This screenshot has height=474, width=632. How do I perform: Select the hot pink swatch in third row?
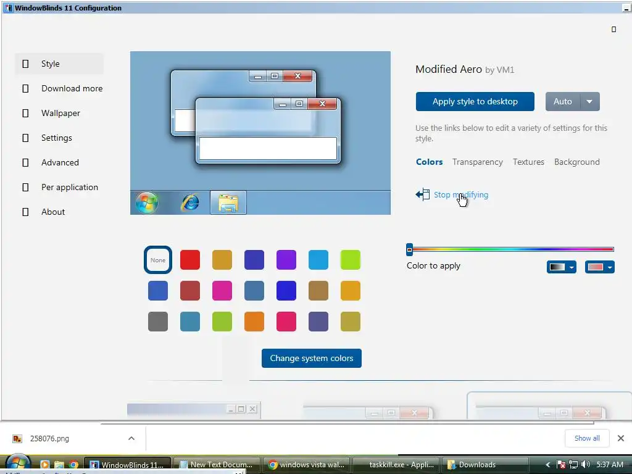click(x=286, y=322)
